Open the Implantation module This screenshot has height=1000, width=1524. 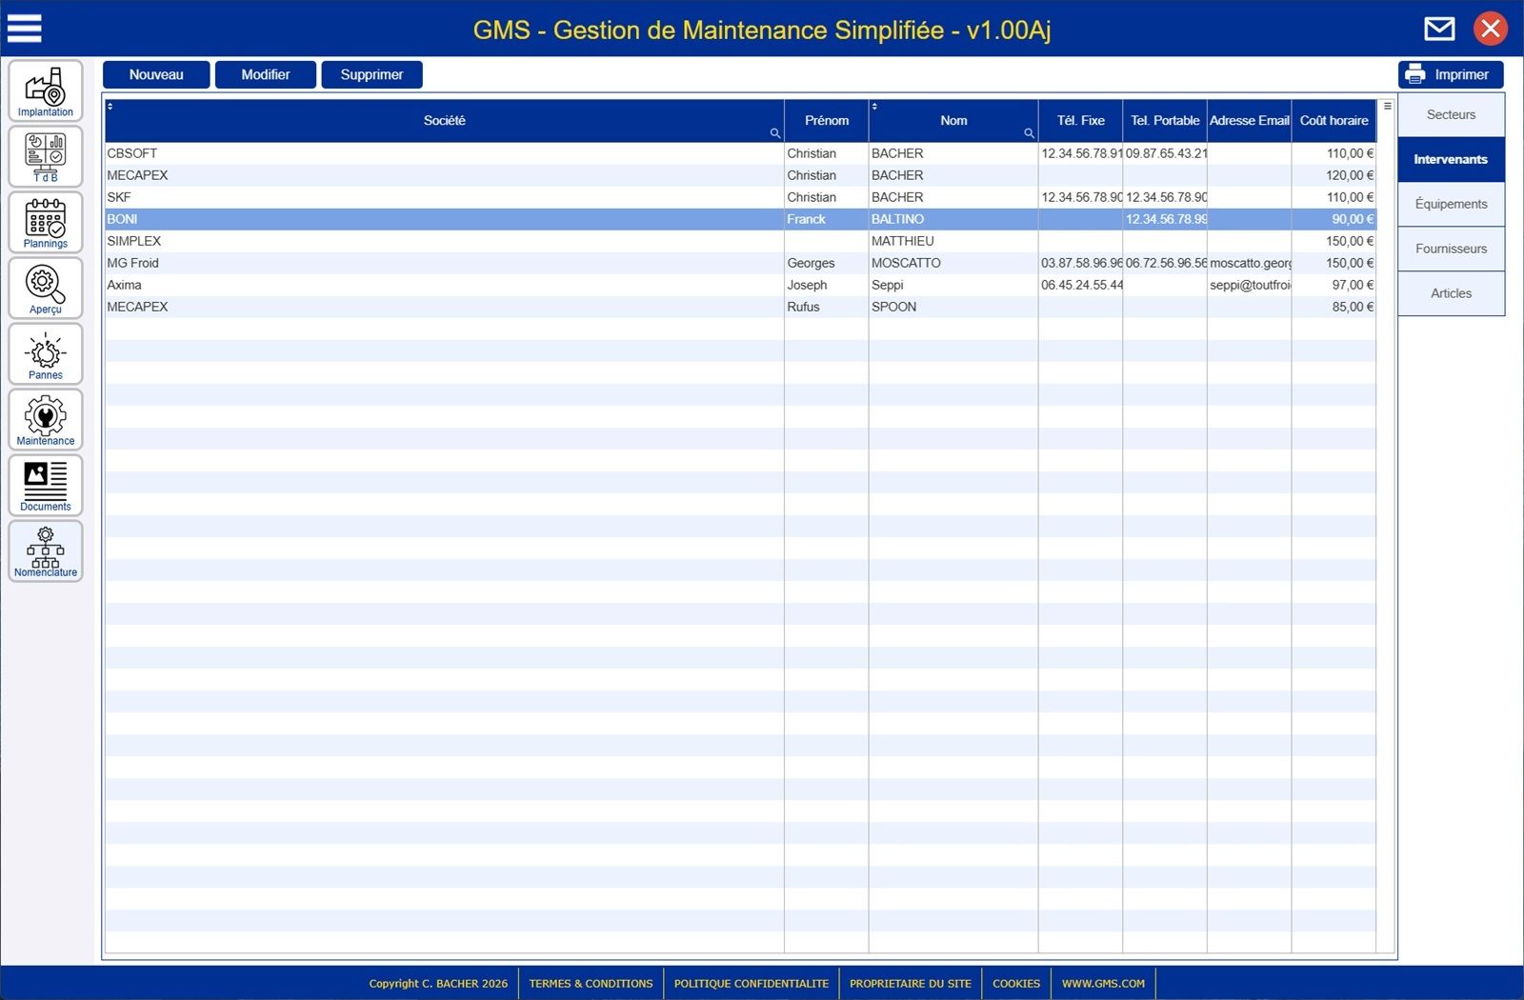coord(46,91)
